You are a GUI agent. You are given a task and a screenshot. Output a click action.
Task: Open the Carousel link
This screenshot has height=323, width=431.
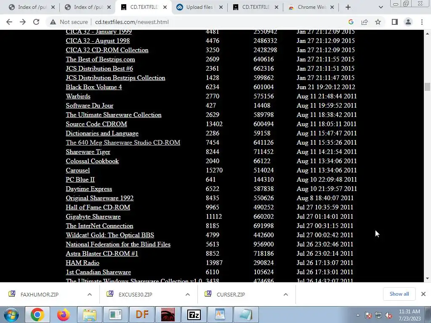[78, 170]
